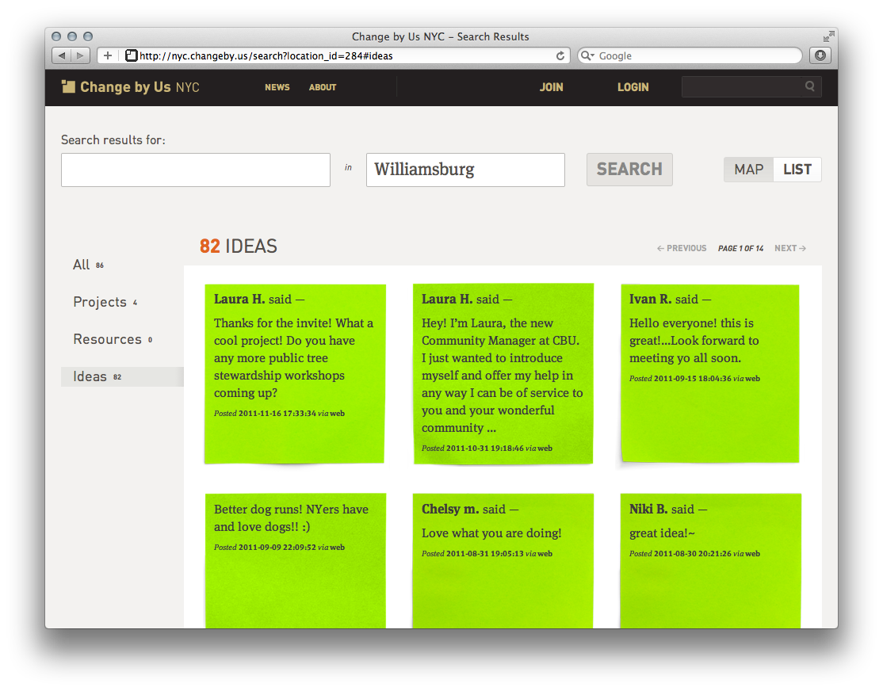
Task: Switch to MAP view
Action: (x=747, y=169)
